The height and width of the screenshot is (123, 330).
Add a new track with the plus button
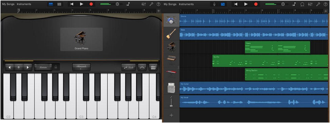(x=171, y=115)
